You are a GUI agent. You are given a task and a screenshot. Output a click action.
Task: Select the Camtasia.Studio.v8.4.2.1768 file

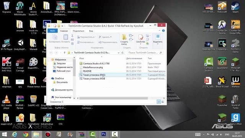click(x=96, y=64)
